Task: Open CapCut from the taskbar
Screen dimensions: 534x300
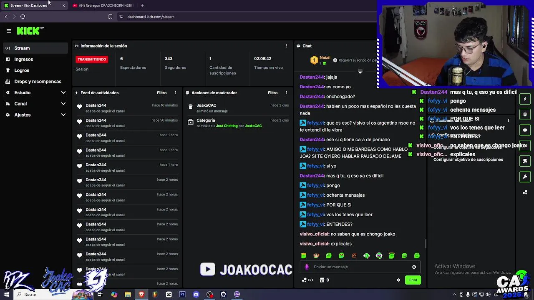Action: pos(169,295)
